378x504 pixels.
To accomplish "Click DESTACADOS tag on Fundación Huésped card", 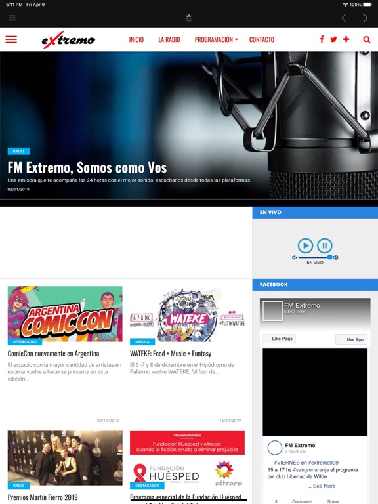I will (147, 486).
